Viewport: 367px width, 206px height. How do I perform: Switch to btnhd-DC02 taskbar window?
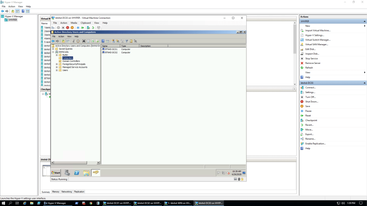147,203
